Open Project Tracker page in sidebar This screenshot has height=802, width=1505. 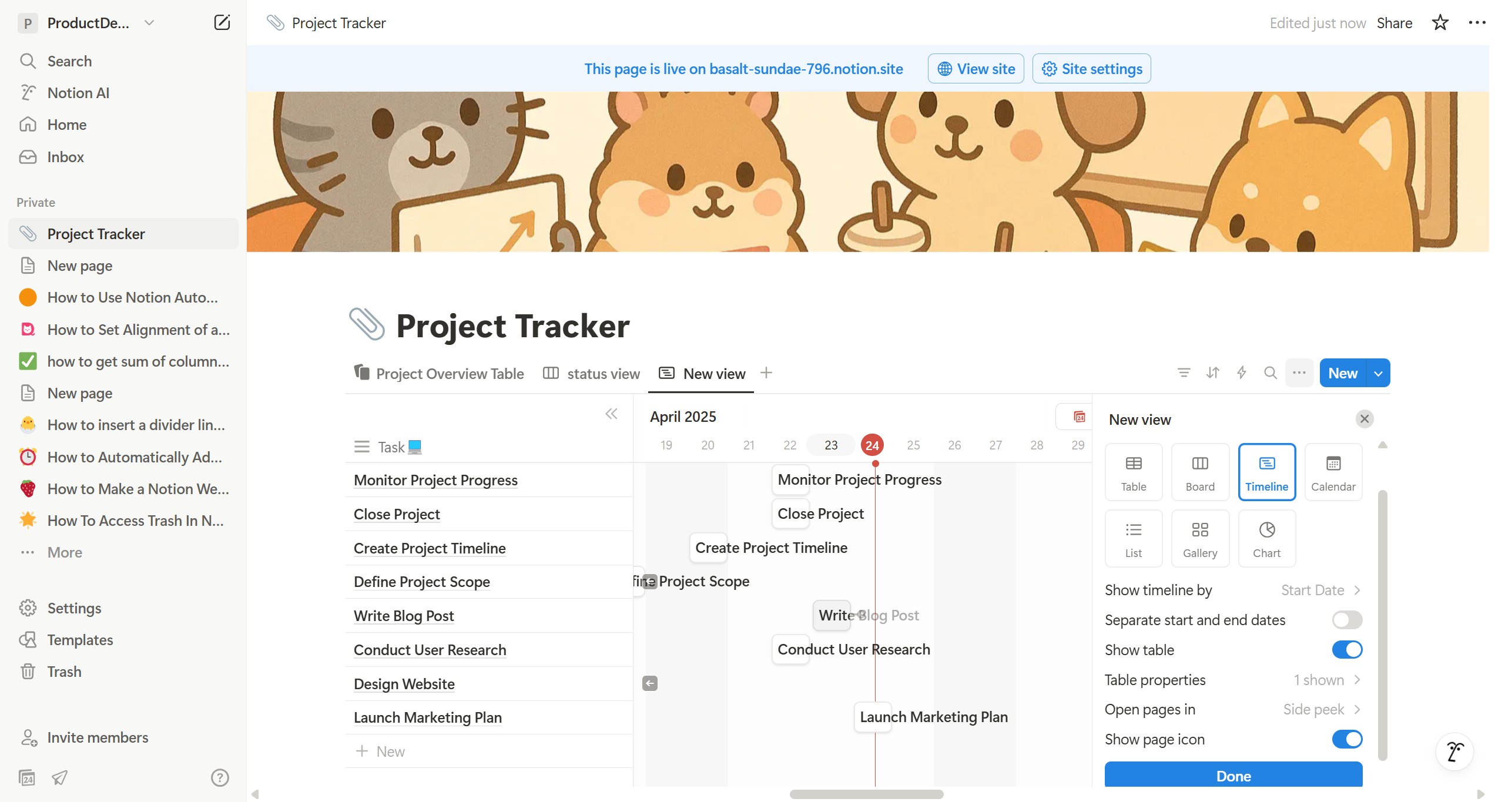coord(123,234)
